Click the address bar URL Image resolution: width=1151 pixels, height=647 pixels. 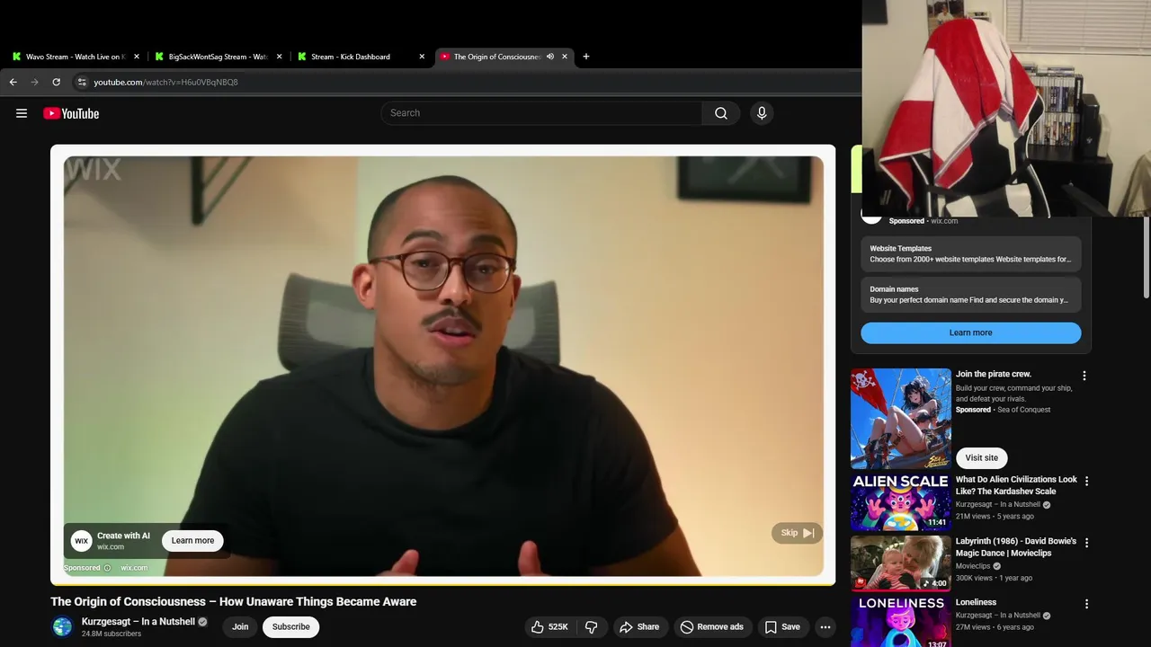pyautogui.click(x=165, y=82)
